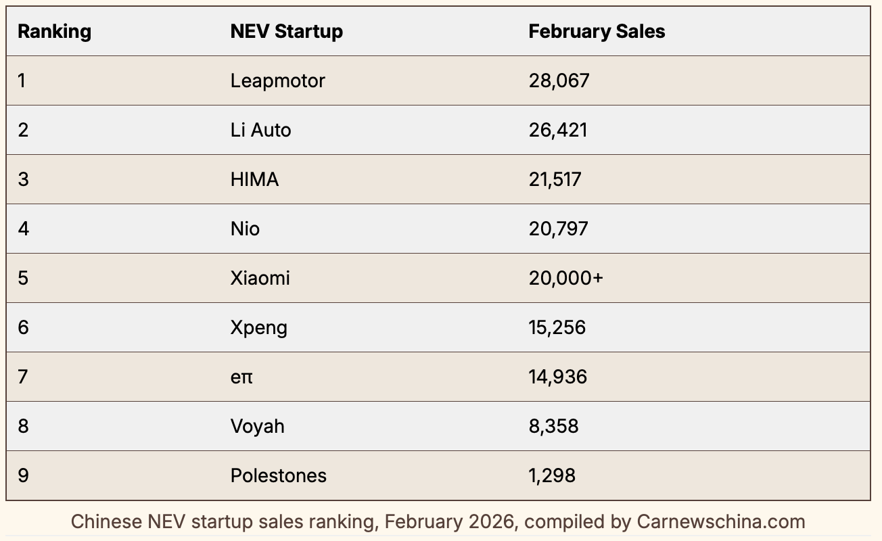Click the NEV Startup column header
This screenshot has height=541, width=882.
pyautogui.click(x=286, y=31)
